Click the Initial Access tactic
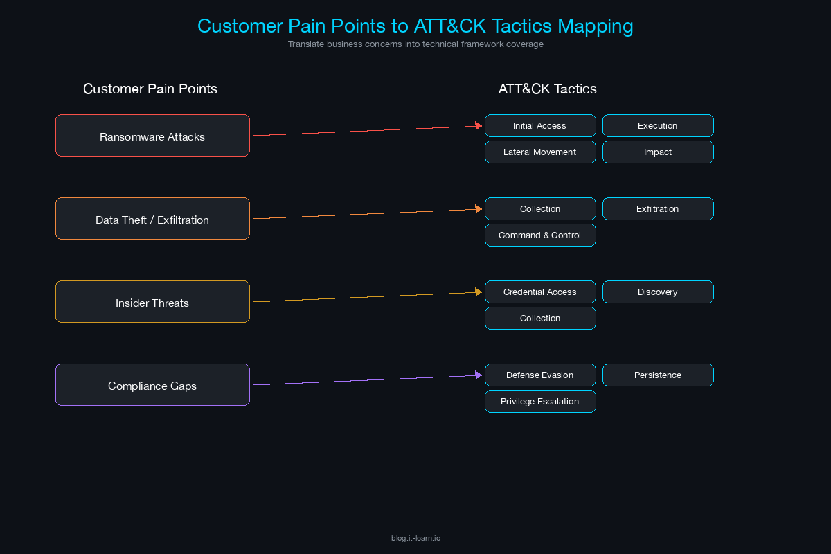The height and width of the screenshot is (554, 831). click(x=540, y=125)
